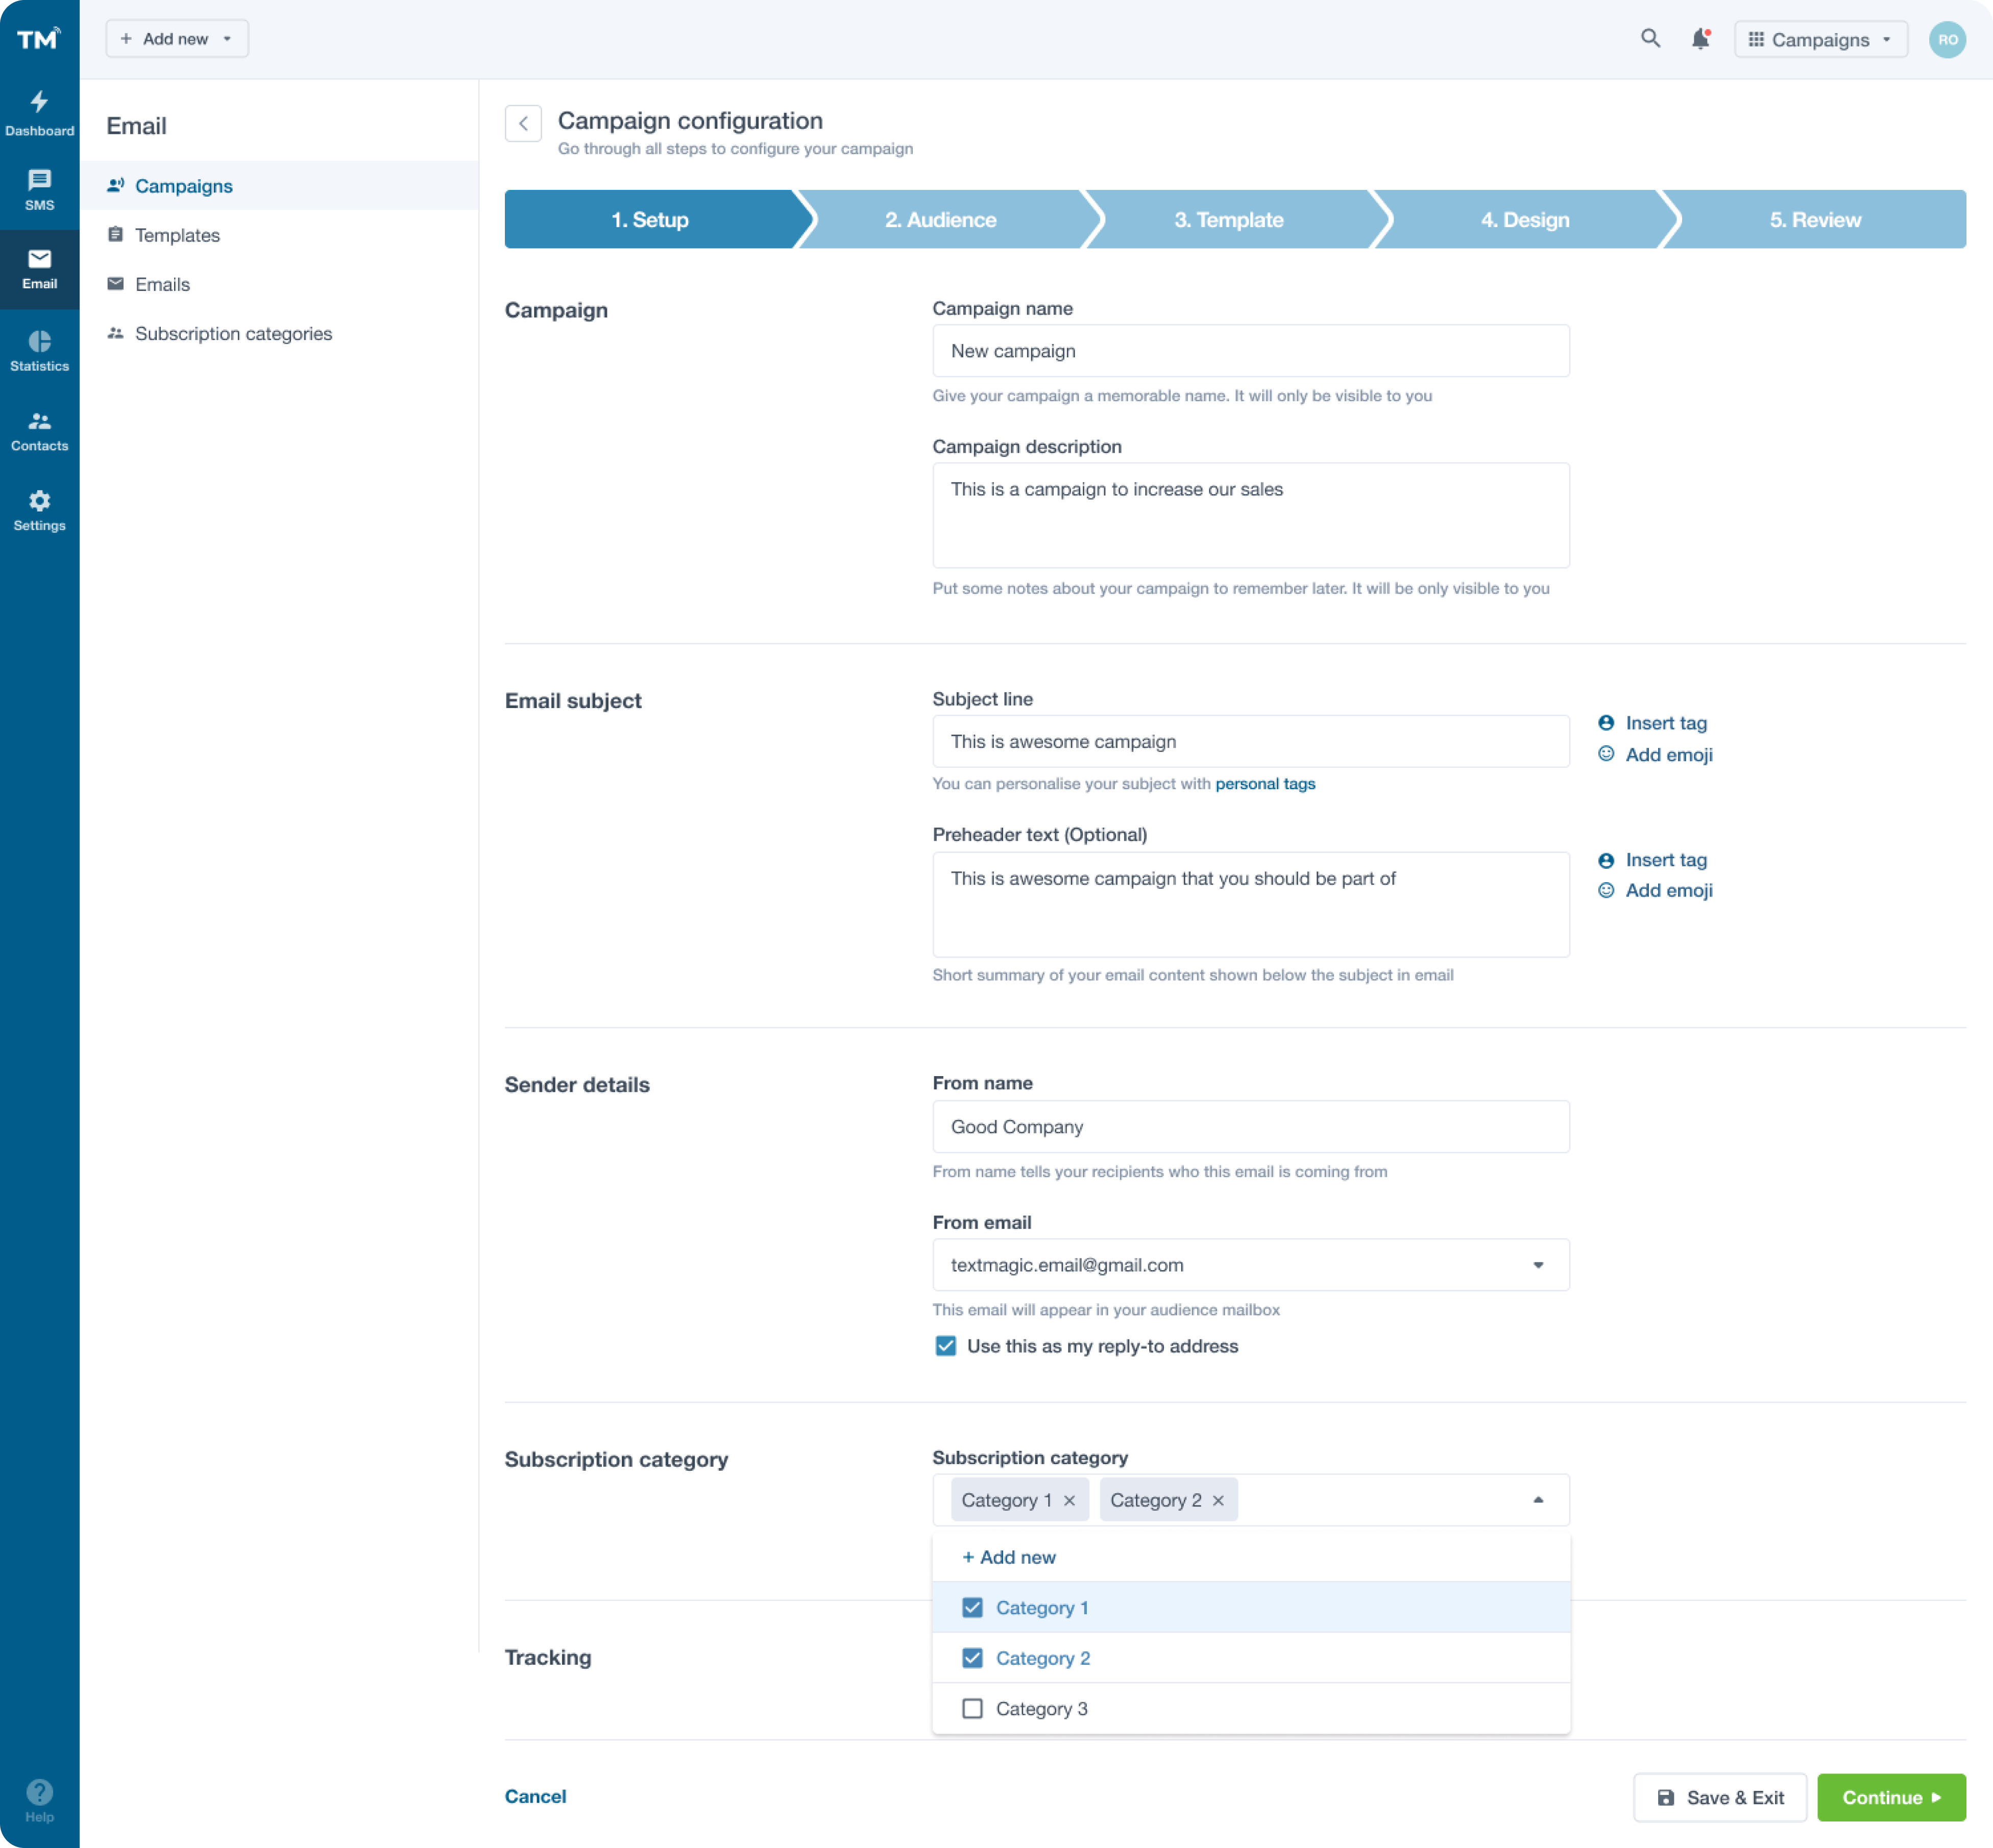Expand the Add new button dropdown

tap(228, 38)
